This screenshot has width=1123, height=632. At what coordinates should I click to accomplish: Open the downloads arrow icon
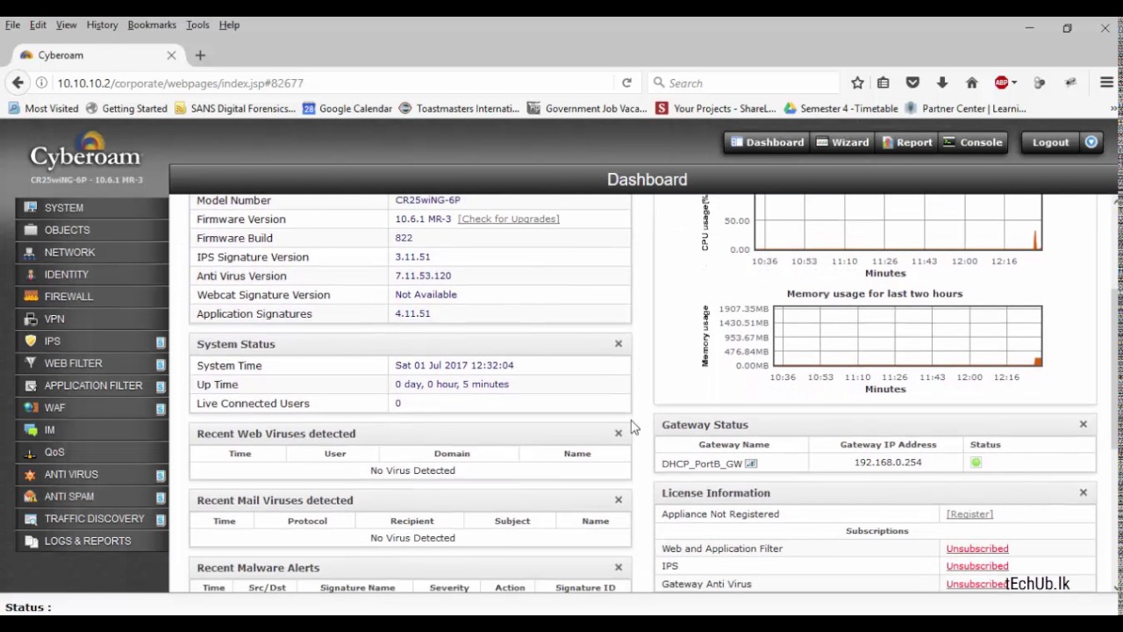point(942,83)
